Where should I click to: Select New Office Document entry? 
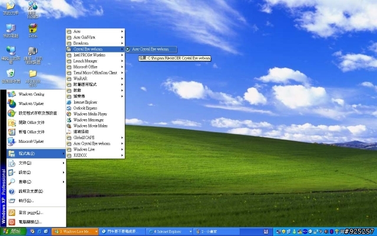(36, 132)
